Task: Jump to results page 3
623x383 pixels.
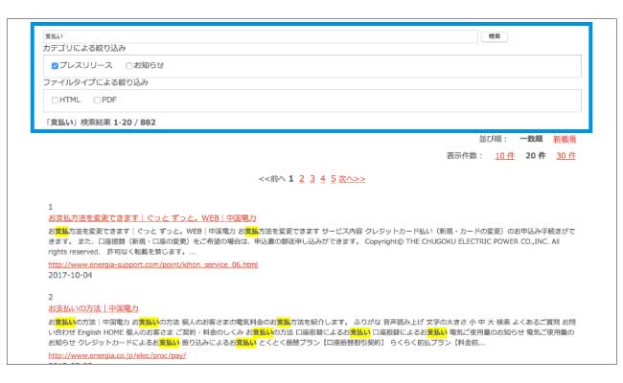Action: pyautogui.click(x=311, y=178)
